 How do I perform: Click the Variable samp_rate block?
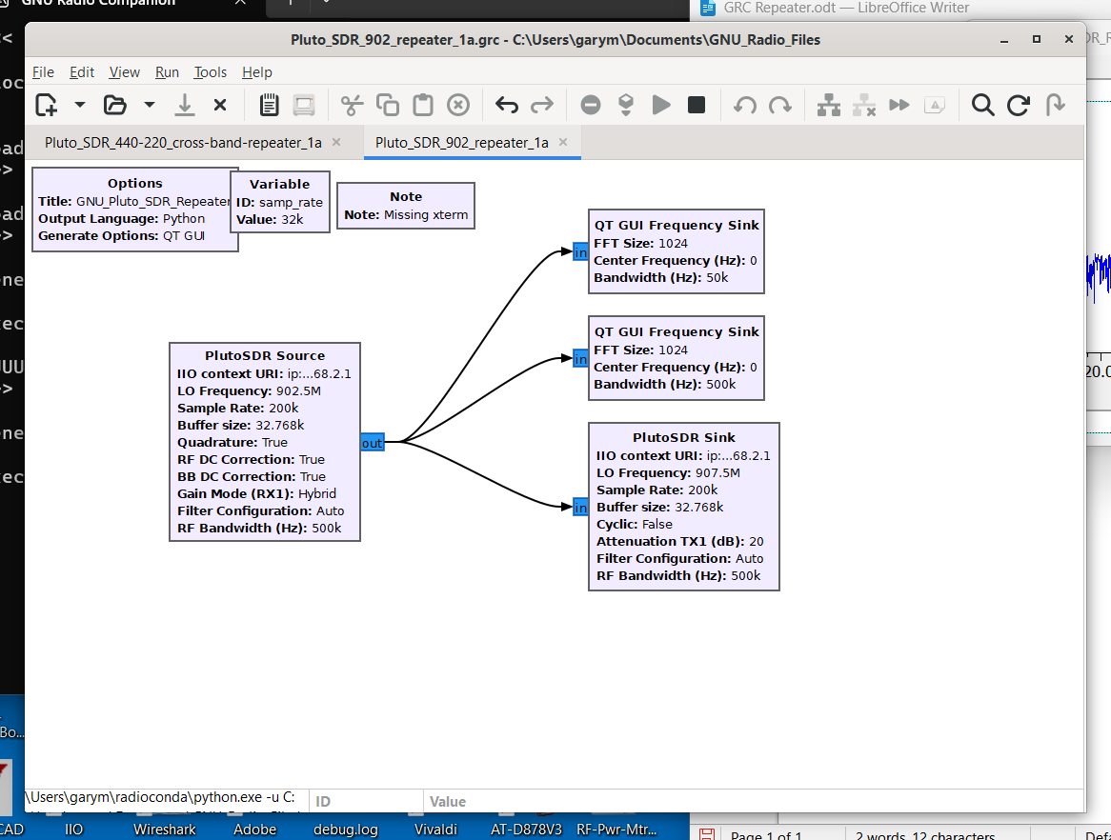pyautogui.click(x=279, y=201)
